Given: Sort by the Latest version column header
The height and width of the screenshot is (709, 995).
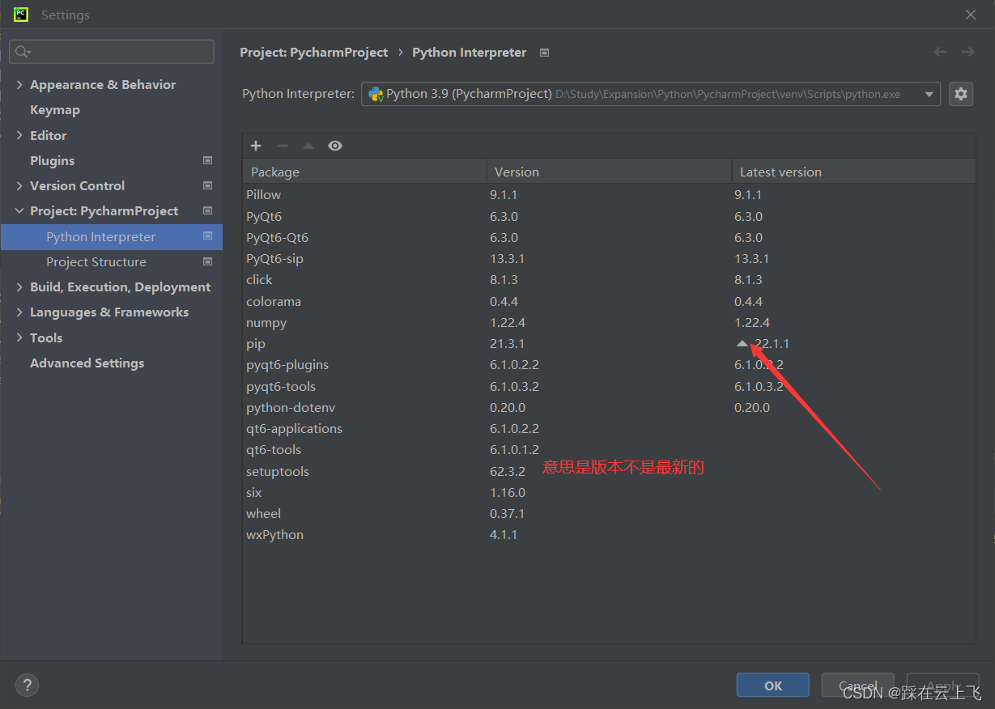Looking at the screenshot, I should (853, 172).
